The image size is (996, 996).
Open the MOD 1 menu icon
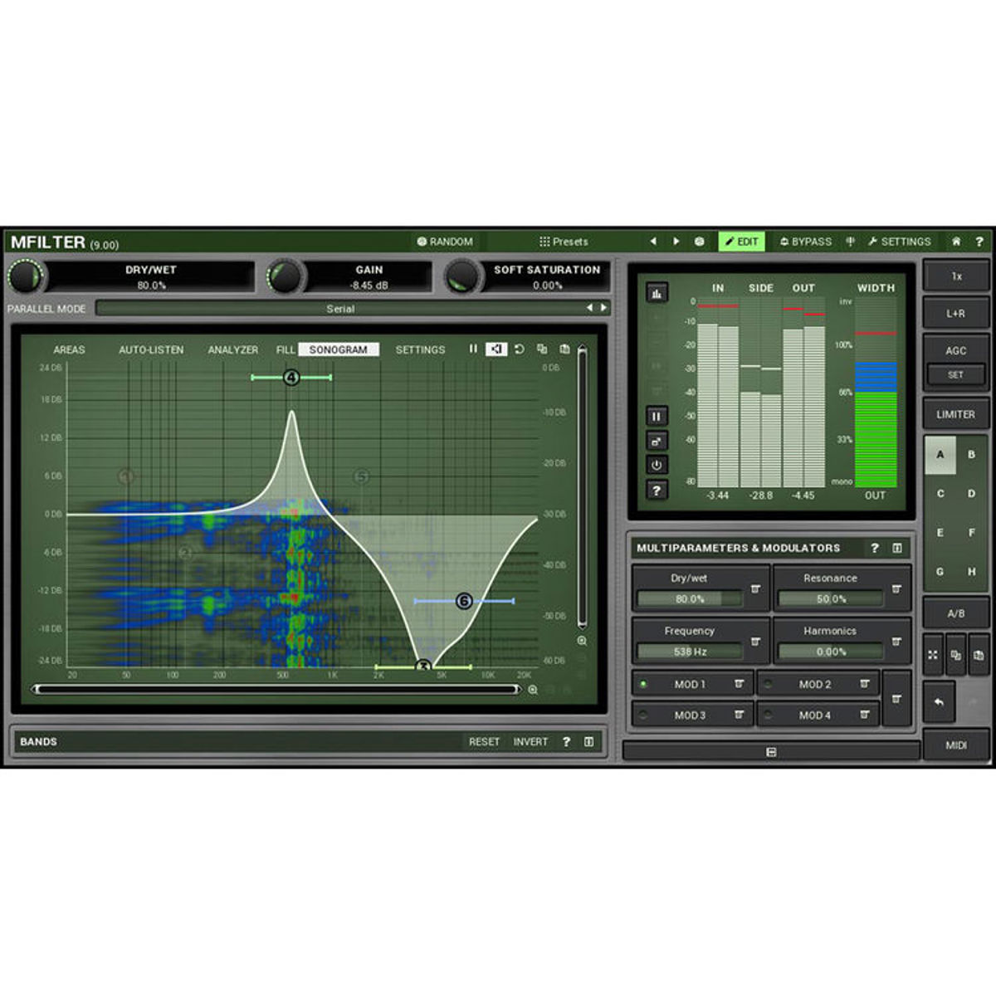coord(739,685)
